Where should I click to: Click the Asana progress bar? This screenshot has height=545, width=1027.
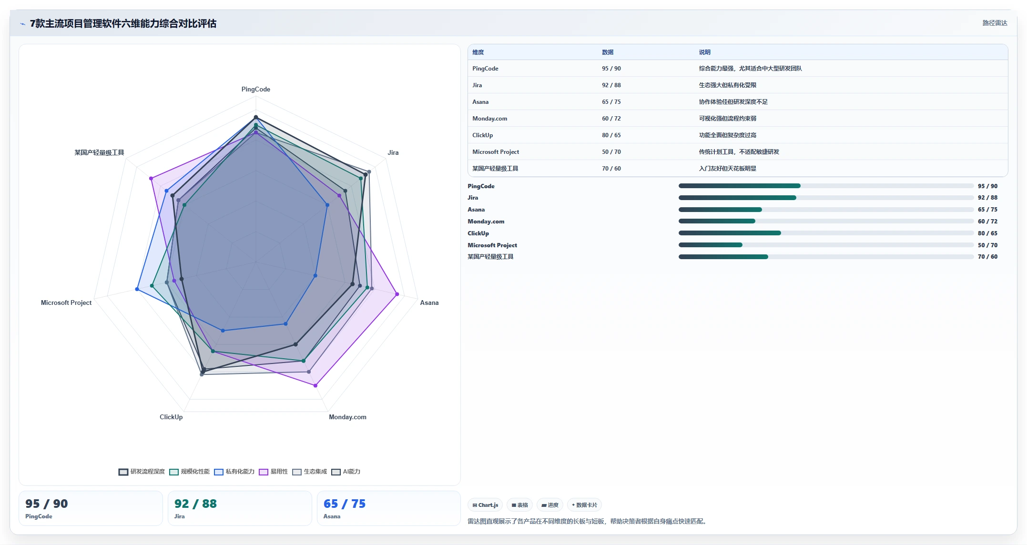(x=826, y=210)
